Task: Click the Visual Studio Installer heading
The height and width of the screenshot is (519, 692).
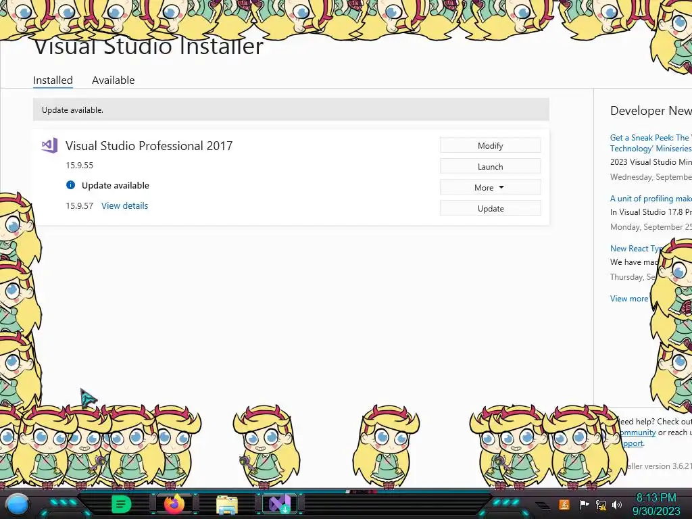Action: pos(149,47)
